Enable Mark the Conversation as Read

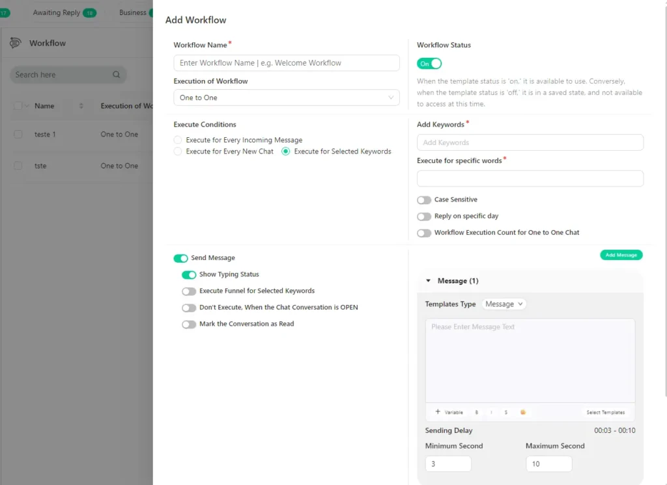(189, 324)
